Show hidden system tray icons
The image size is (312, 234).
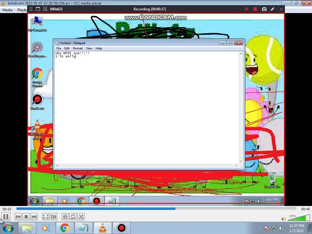point(259,228)
